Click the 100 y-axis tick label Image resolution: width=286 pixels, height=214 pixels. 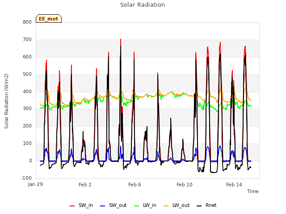pyautogui.click(x=27, y=144)
